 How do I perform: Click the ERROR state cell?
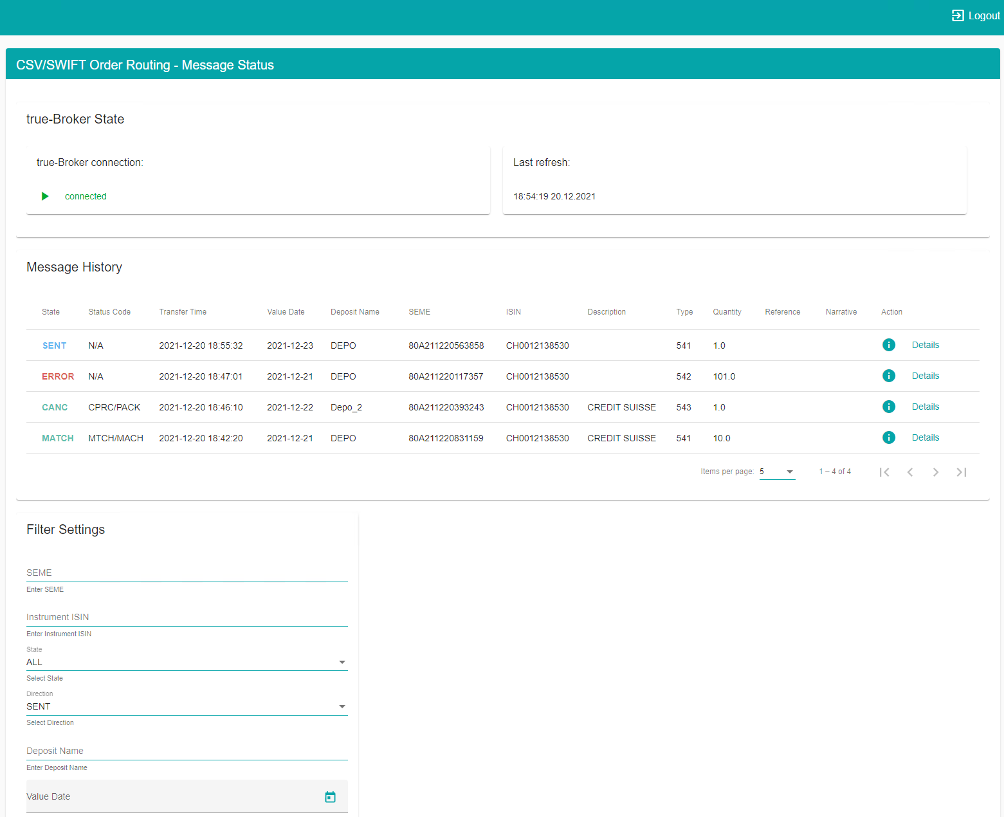pos(58,376)
